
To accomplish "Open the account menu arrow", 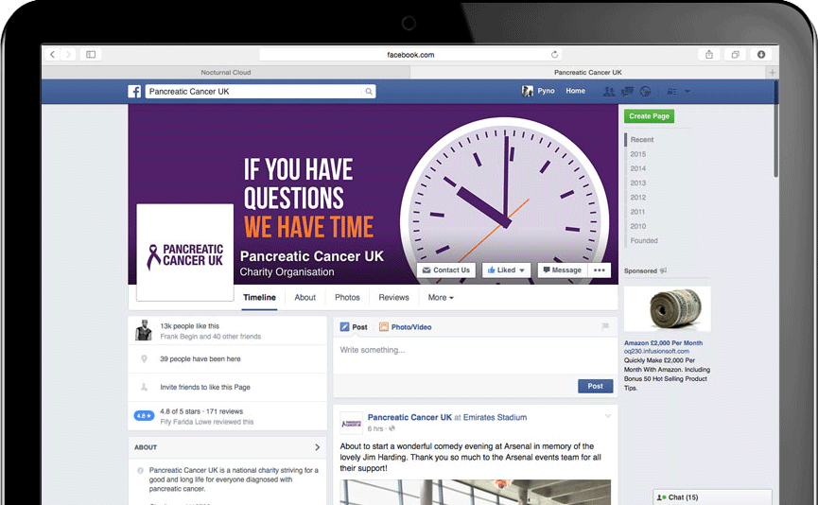I will click(x=687, y=92).
